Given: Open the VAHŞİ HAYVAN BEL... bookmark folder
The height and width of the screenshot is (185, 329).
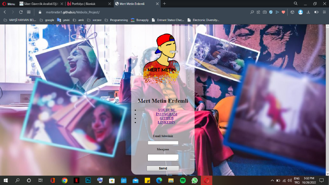Looking at the screenshot, I should [x=20, y=20].
